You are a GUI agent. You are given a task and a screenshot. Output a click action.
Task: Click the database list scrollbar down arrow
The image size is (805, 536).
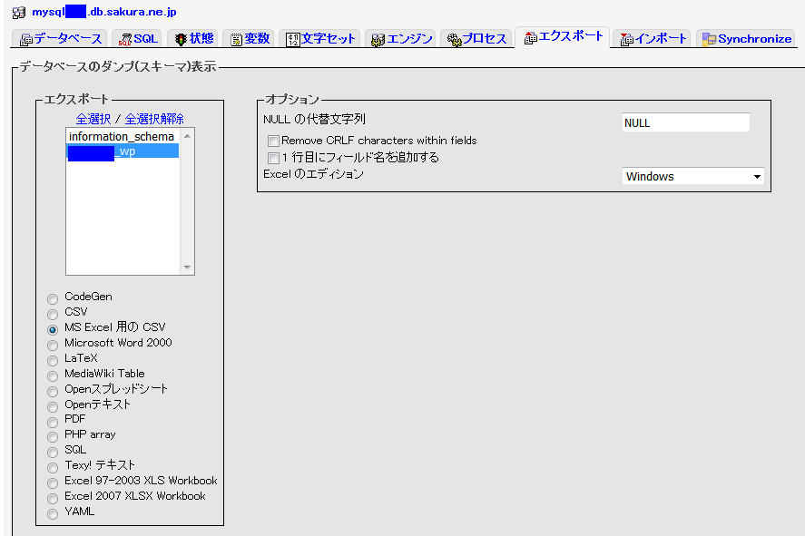point(187,268)
